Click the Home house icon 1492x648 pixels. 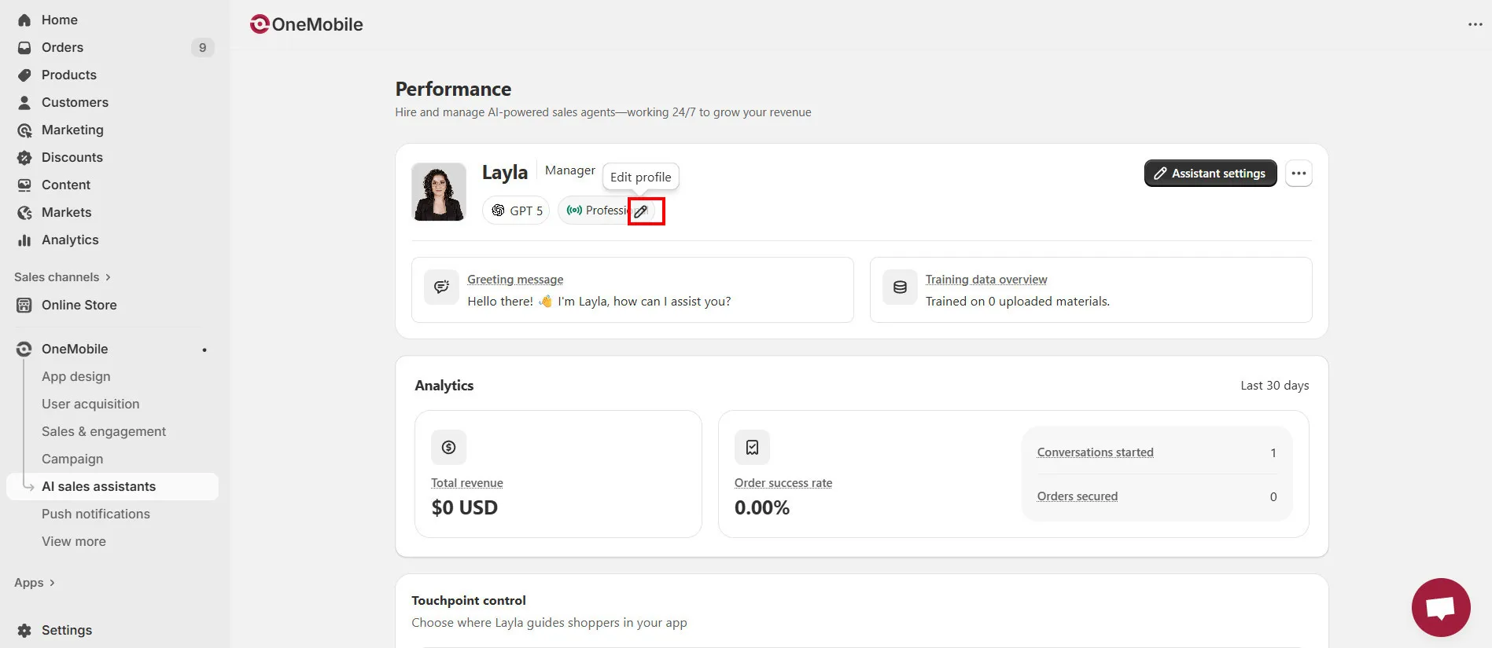pos(24,20)
